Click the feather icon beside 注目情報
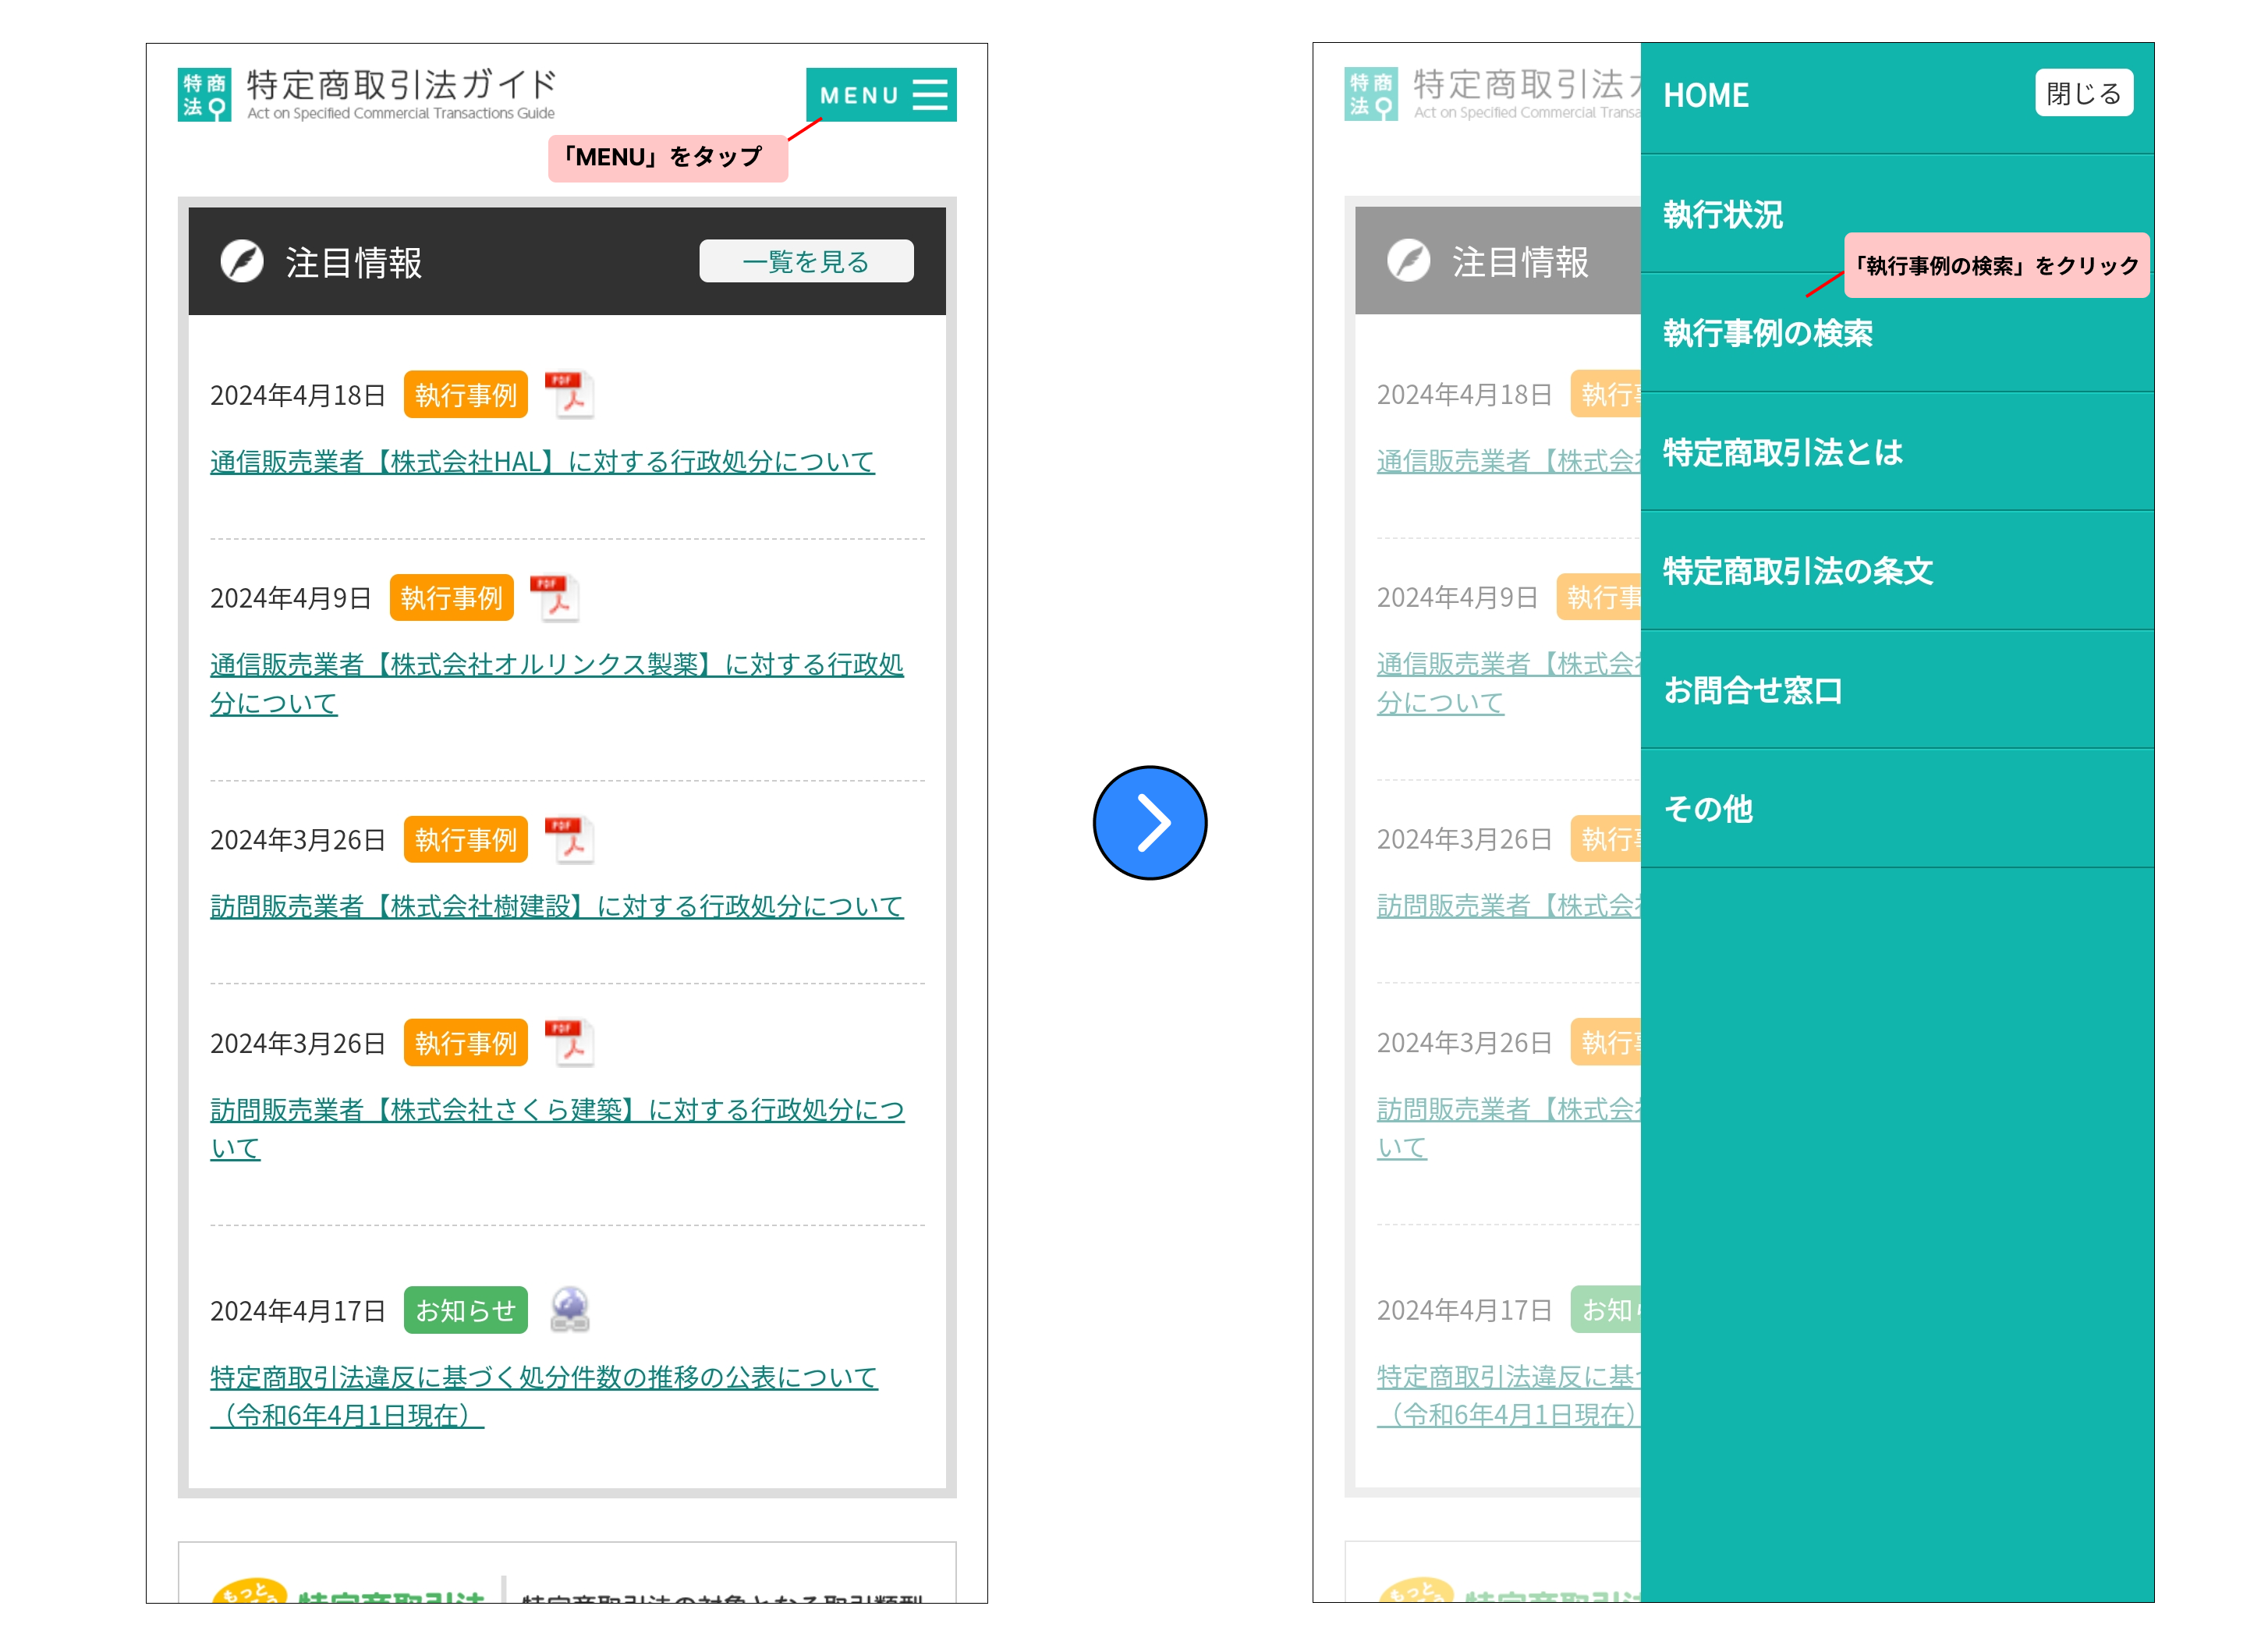The width and height of the screenshot is (2268, 1645). (242, 262)
